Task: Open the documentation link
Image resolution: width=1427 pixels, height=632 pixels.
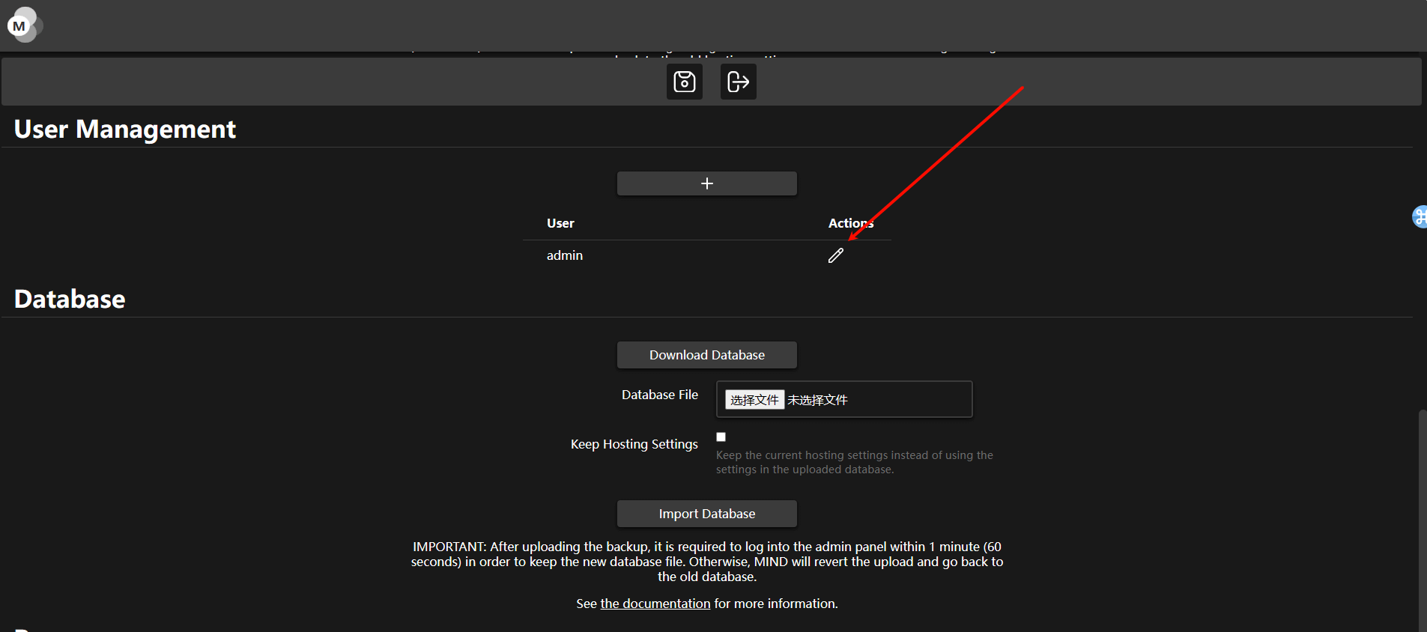Action: click(655, 604)
